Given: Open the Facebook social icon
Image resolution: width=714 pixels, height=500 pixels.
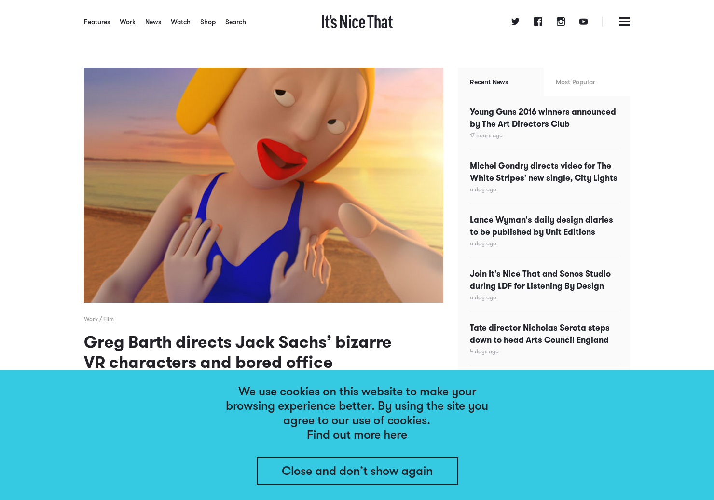Looking at the screenshot, I should [538, 22].
